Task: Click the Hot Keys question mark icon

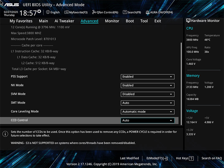Action: click(x=191, y=158)
